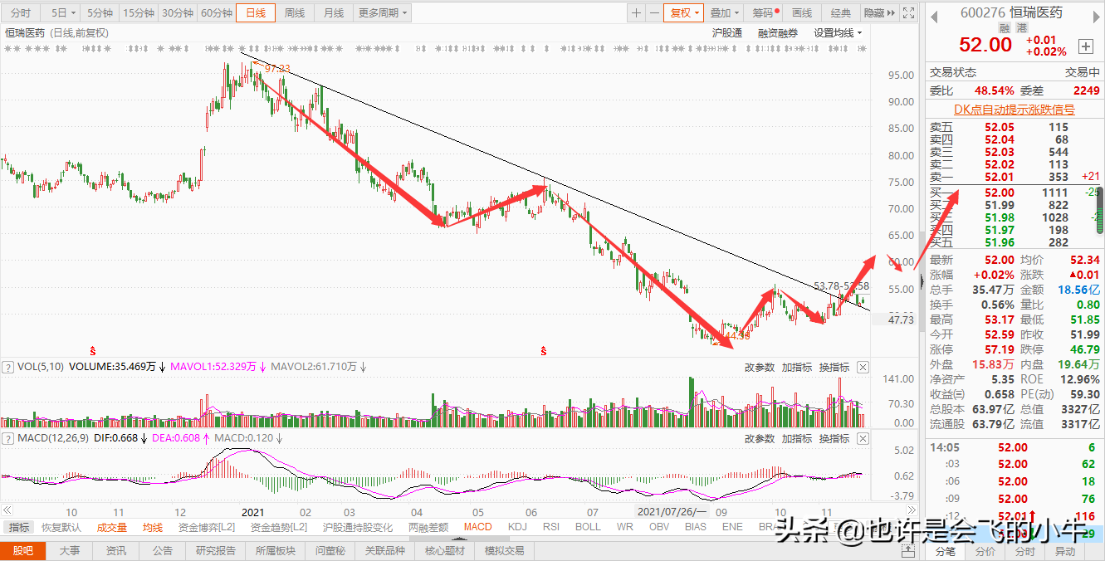Toggle 成交量 volume indicator
The width and height of the screenshot is (1105, 561).
(112, 527)
